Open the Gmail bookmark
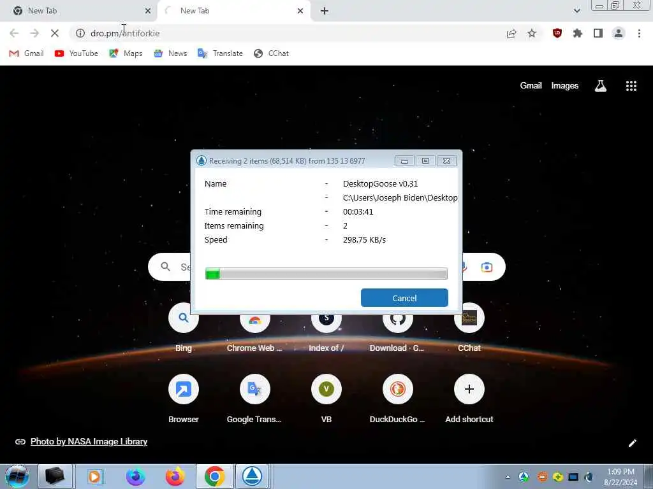Image resolution: width=653 pixels, height=489 pixels. coord(26,53)
